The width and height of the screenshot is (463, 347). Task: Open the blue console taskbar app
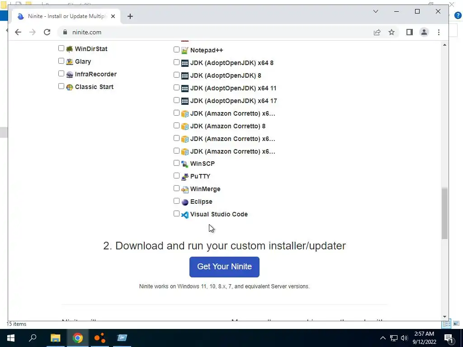pyautogui.click(x=122, y=338)
